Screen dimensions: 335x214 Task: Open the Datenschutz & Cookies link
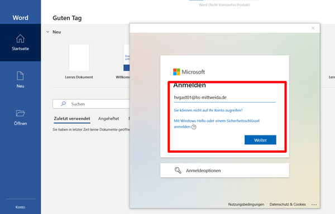pyautogui.click(x=288, y=204)
